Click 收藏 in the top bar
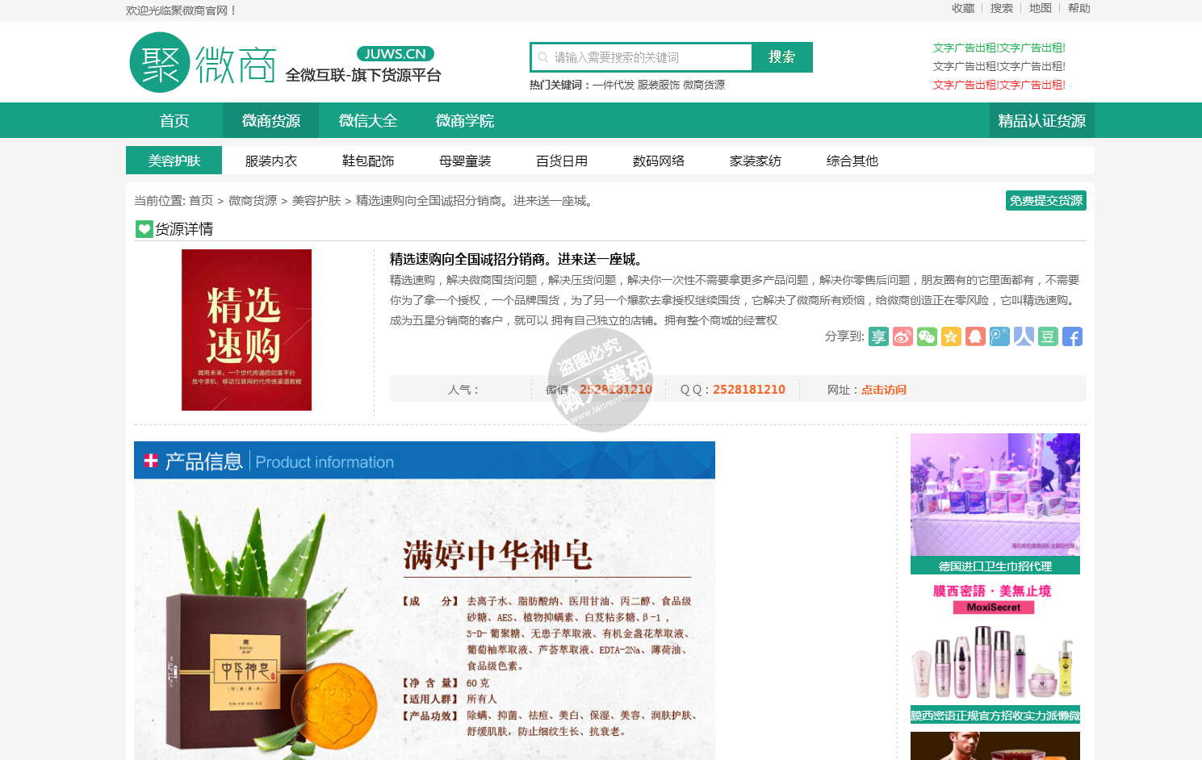The width and height of the screenshot is (1202, 760). click(x=963, y=8)
